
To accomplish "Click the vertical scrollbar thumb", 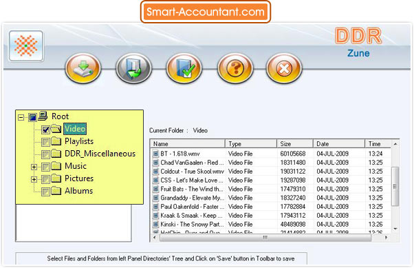I will tap(395, 186).
